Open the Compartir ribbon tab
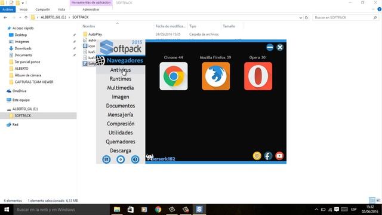Screen dimensions: 382x215 pyautogui.click(x=42, y=10)
